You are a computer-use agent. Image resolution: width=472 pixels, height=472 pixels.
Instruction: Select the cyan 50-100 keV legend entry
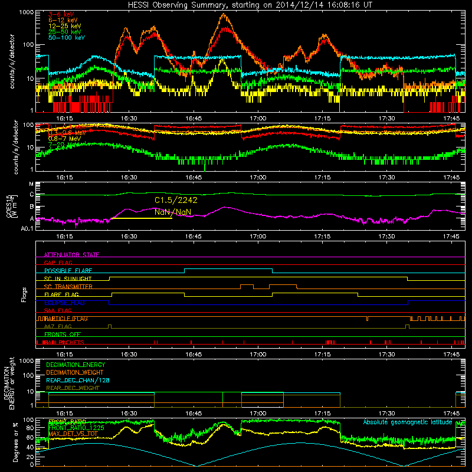(x=66, y=38)
